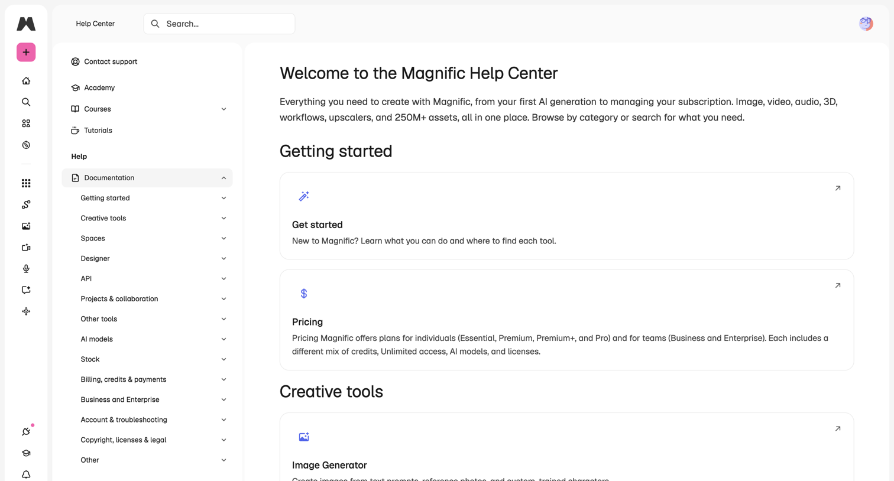This screenshot has width=894, height=481.
Task: Click the Search input field
Action: [219, 24]
